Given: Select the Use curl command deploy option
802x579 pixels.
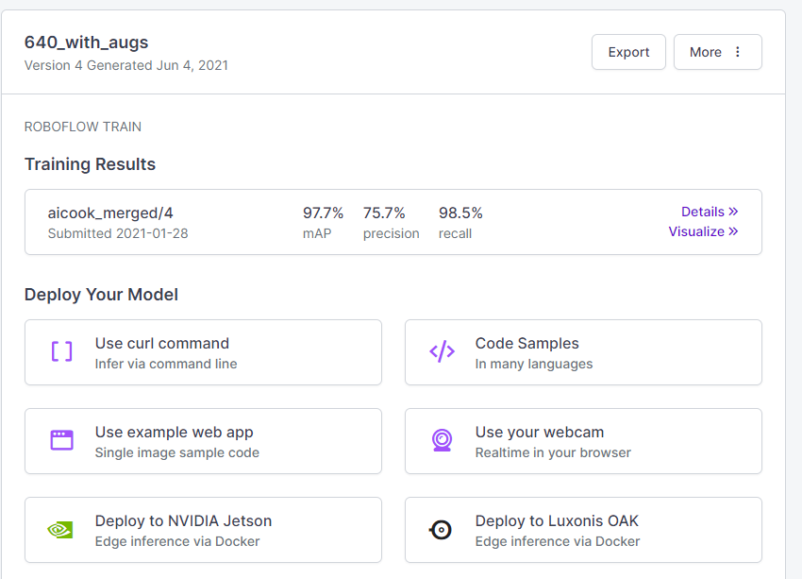Looking at the screenshot, I should click(x=203, y=351).
